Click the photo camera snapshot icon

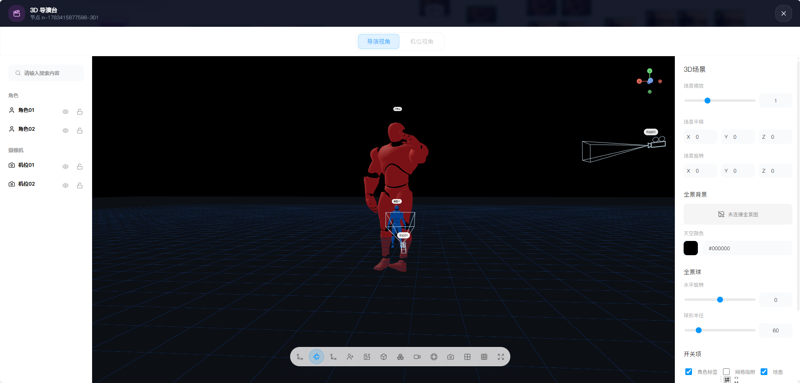[x=450, y=357]
